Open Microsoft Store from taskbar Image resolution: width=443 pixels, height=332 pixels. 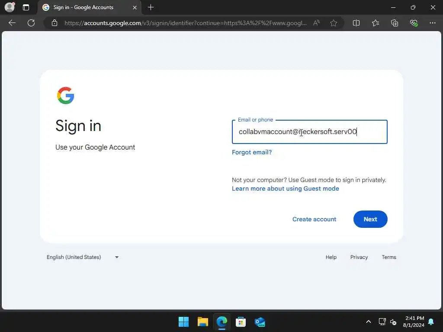pyautogui.click(x=241, y=322)
